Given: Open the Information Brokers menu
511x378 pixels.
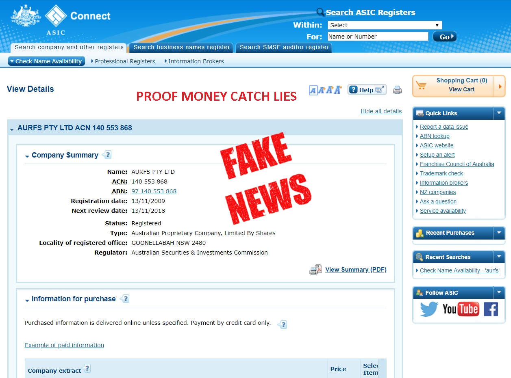Looking at the screenshot, I should coord(194,61).
